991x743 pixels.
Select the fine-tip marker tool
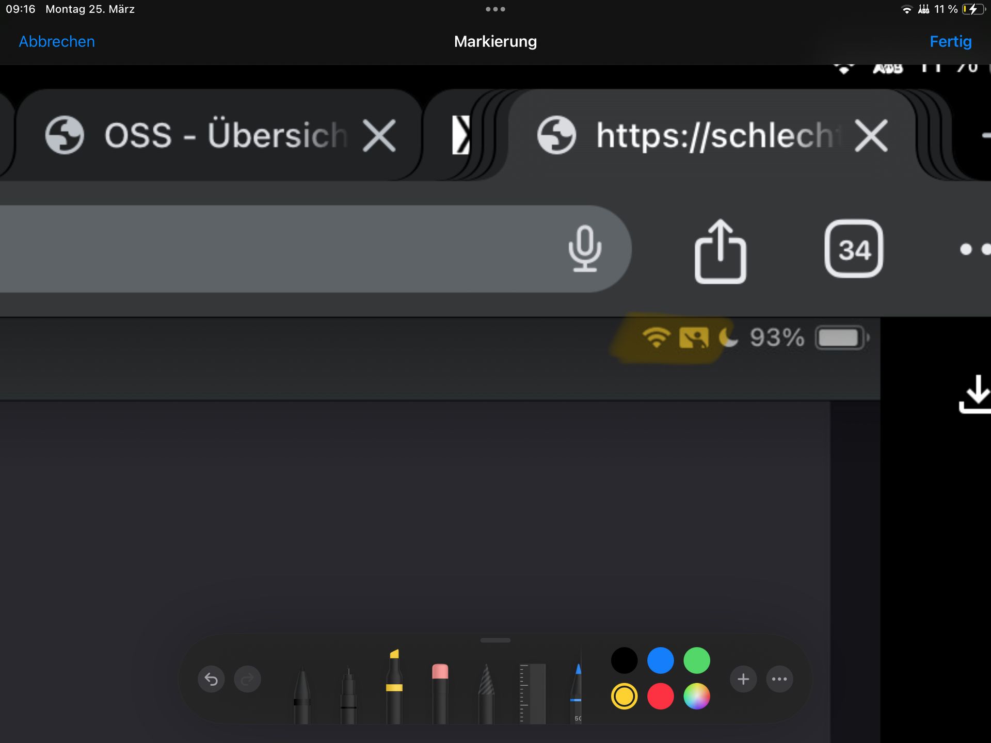348,694
